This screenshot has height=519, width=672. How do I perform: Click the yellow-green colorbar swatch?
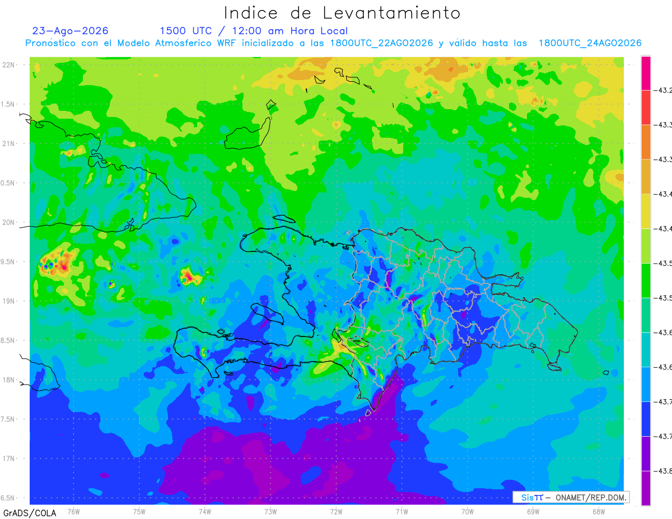(x=646, y=246)
